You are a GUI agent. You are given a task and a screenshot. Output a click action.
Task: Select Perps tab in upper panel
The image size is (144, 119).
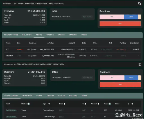[39, 35]
